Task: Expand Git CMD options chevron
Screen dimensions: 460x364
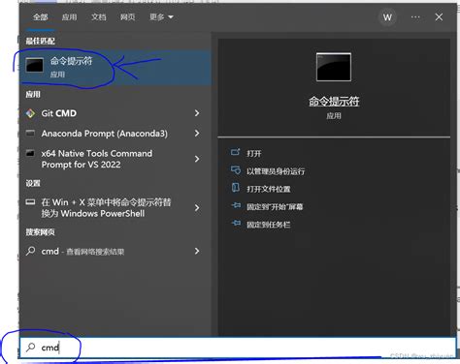Action: click(197, 113)
